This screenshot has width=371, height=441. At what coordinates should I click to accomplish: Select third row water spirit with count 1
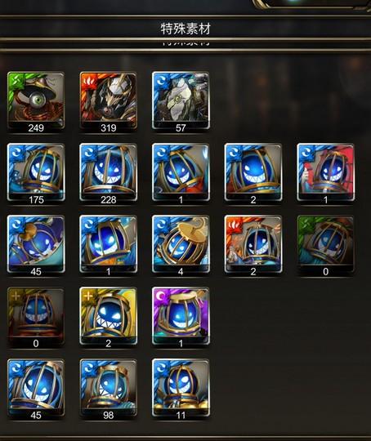coord(109,245)
